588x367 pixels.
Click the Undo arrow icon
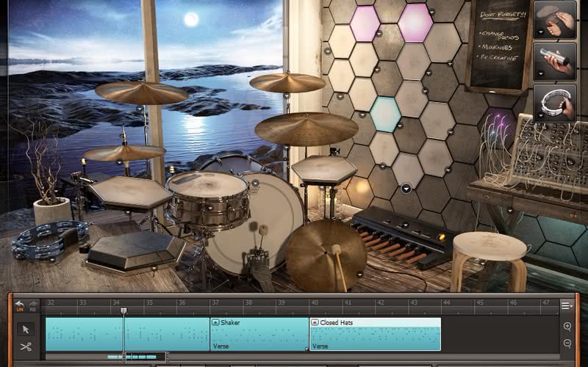coord(20,305)
